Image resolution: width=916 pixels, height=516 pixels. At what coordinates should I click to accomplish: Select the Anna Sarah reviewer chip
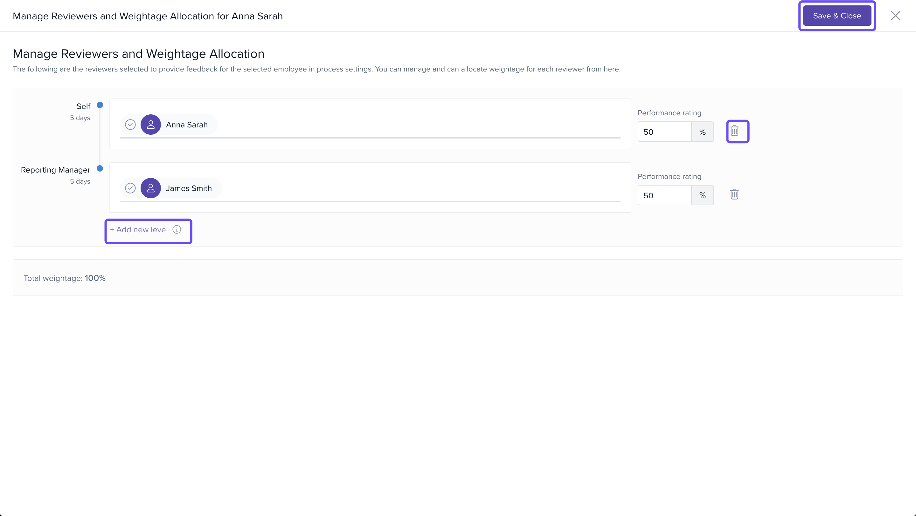coord(187,125)
